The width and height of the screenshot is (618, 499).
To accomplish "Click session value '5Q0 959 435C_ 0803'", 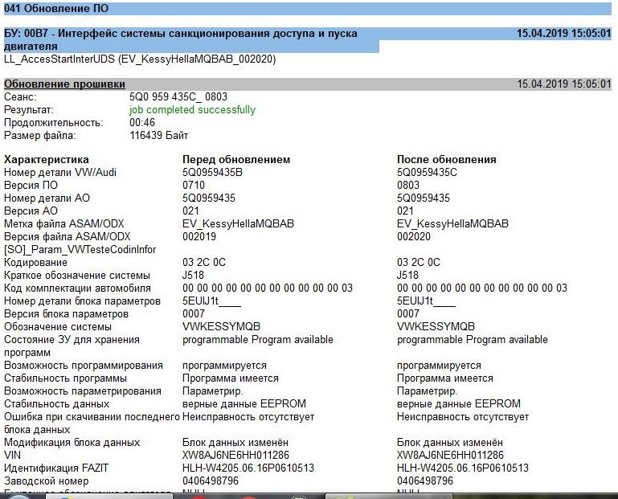I will (x=178, y=97).
